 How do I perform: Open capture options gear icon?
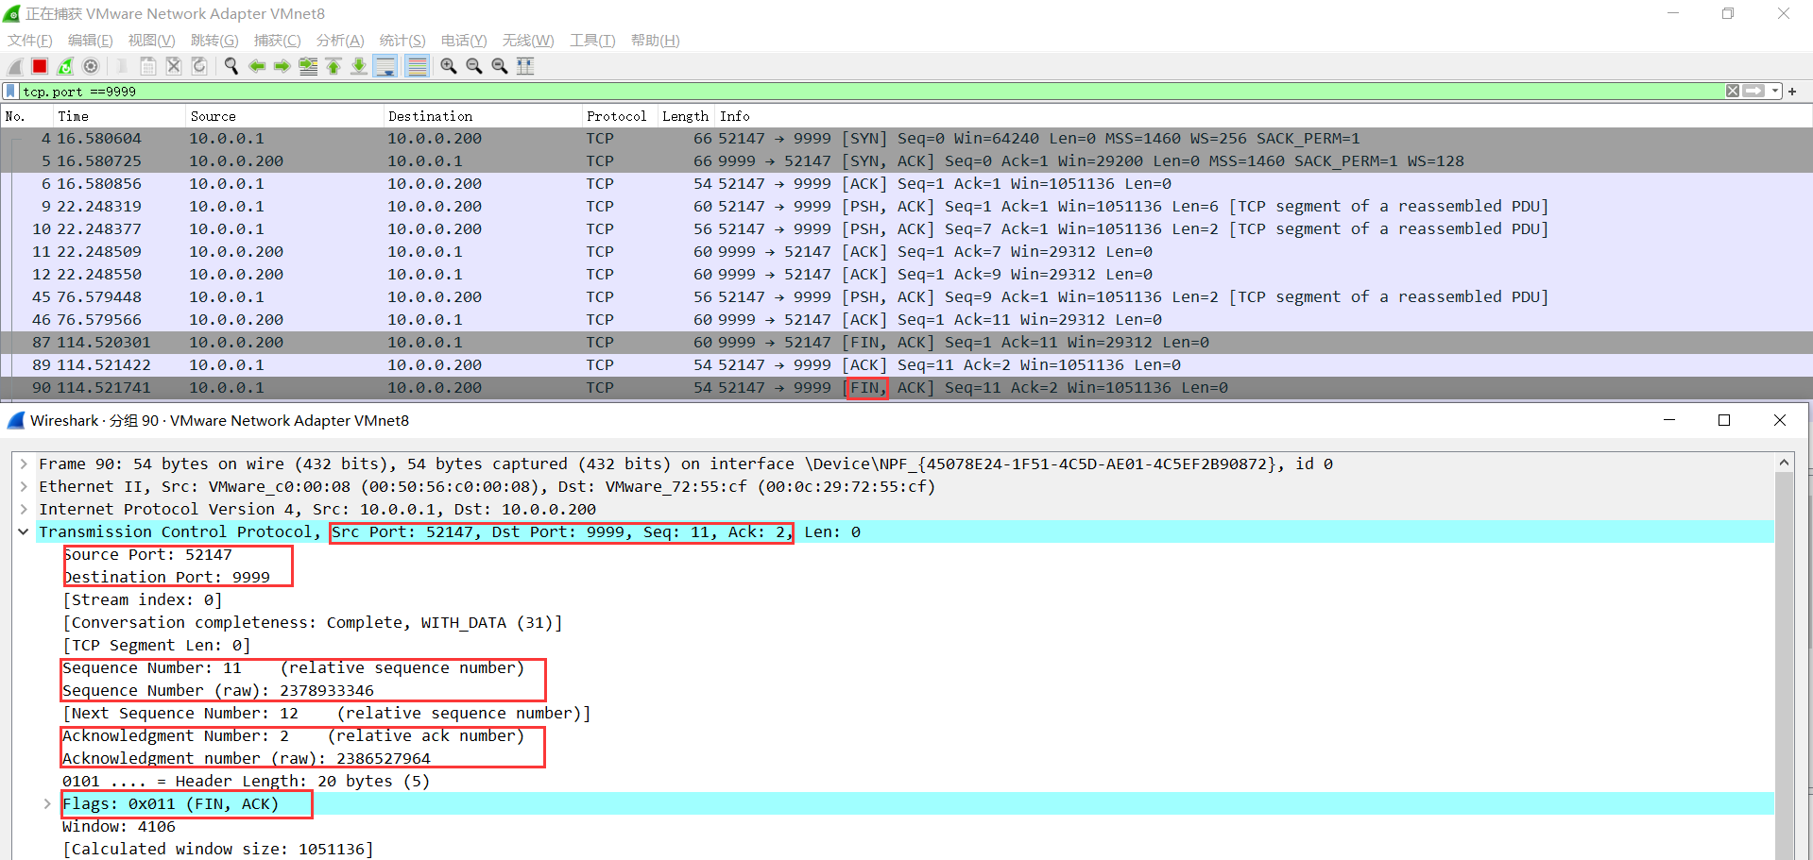[91, 66]
